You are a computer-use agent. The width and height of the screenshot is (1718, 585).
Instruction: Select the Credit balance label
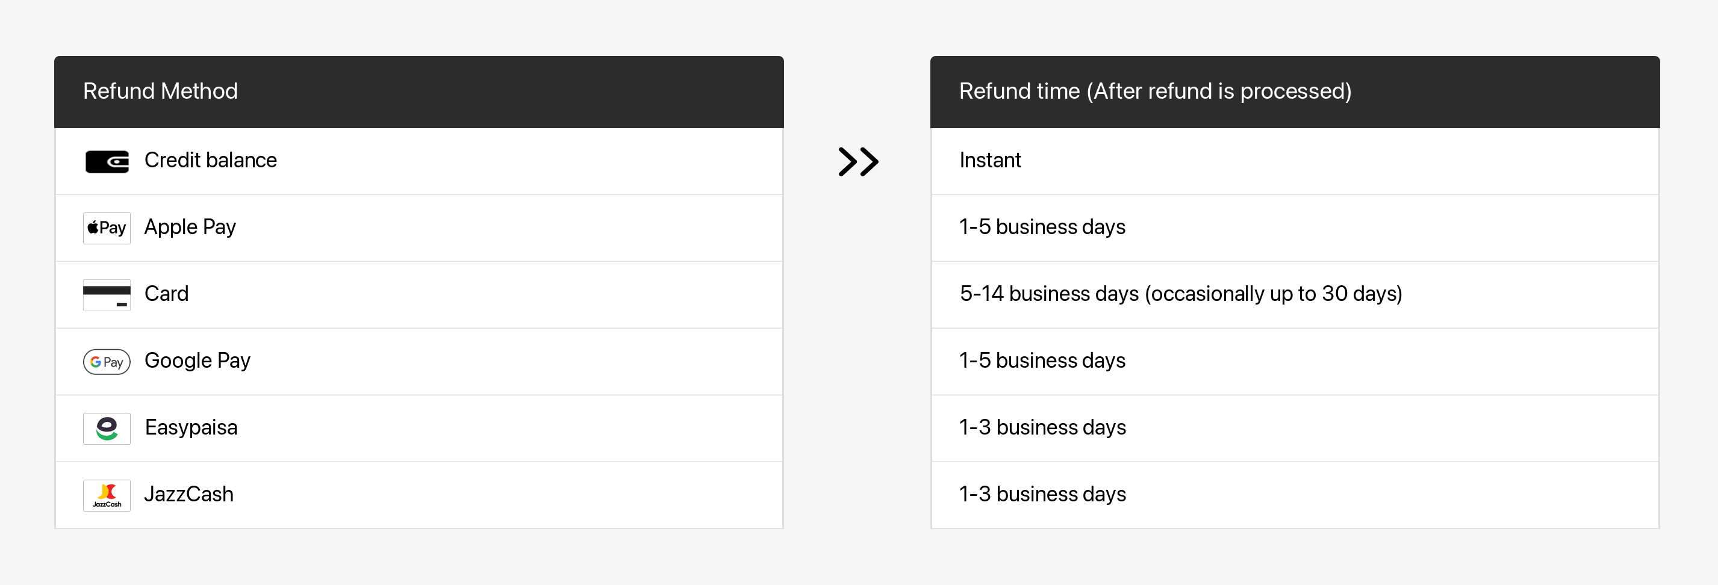pos(210,161)
